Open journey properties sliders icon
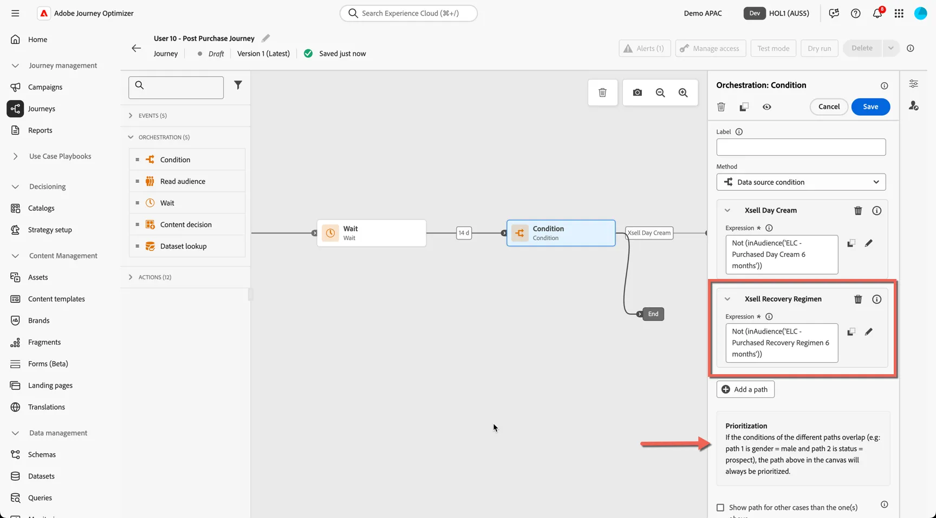 [913, 84]
